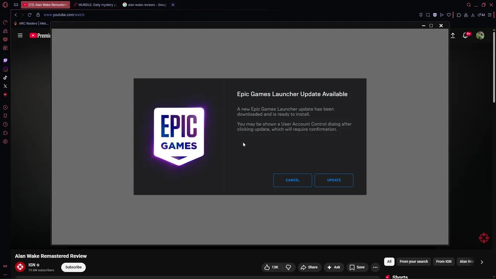Click the Ask button under the video
496x279 pixels.
pyautogui.click(x=333, y=267)
